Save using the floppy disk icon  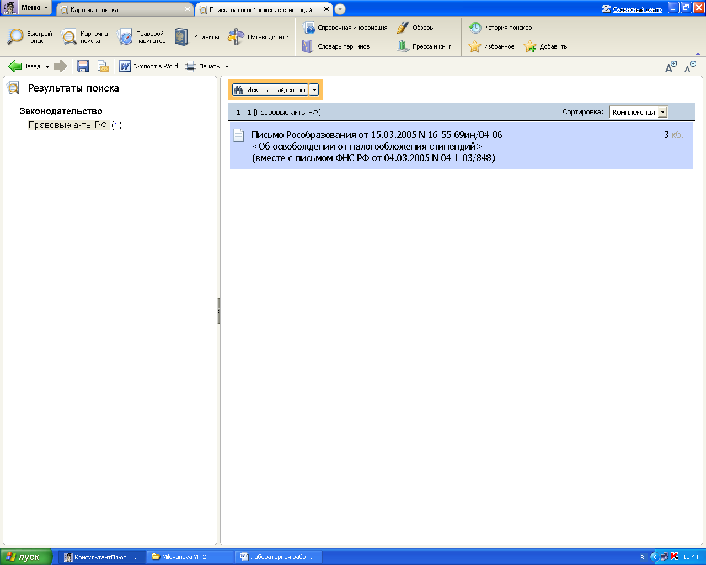83,66
